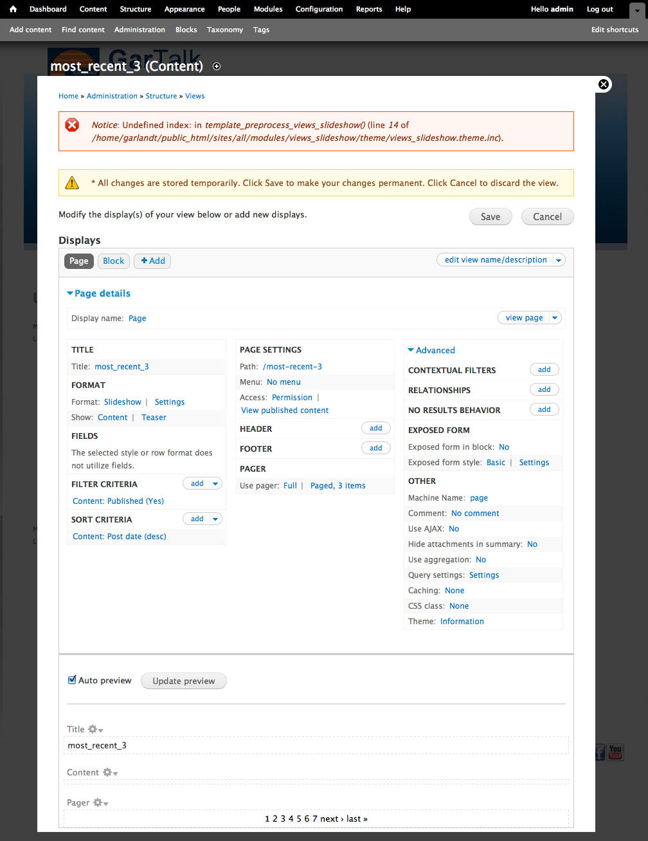
Task: Open the Structure admin menu
Action: click(135, 9)
